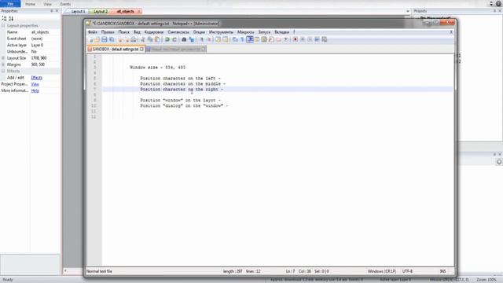This screenshot has width=503, height=283.
Task: Toggle the Function List panel button
Action: point(271,39)
